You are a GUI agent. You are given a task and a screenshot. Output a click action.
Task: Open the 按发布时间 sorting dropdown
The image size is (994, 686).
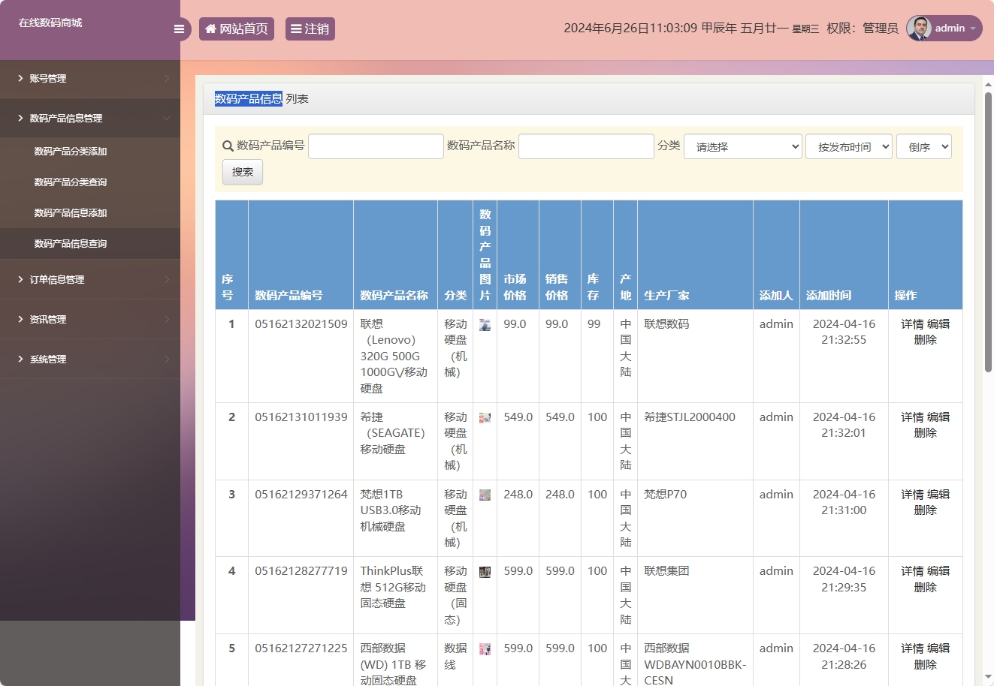(848, 146)
